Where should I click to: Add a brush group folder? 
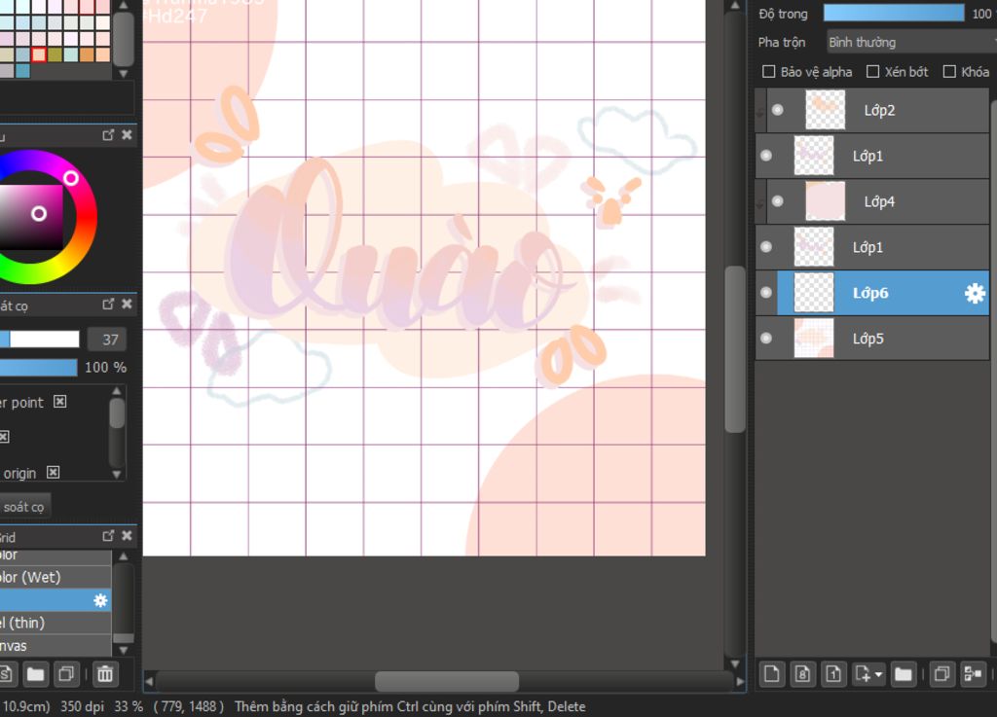[36, 674]
